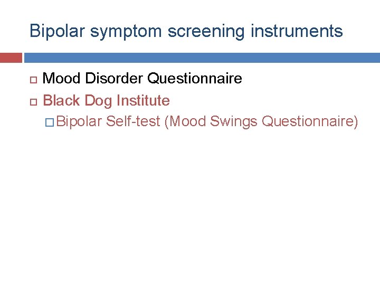Click the word Institute in second bullet
The height and width of the screenshot is (285, 380).
pyautogui.click(x=143, y=100)
